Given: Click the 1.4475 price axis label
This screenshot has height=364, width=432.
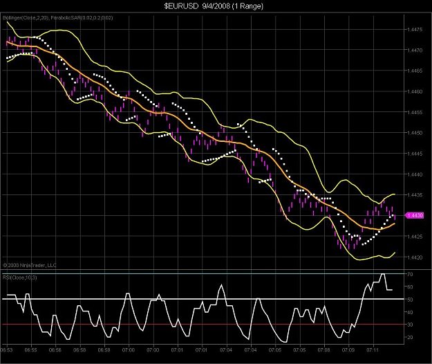Looking at the screenshot, I should [x=415, y=30].
